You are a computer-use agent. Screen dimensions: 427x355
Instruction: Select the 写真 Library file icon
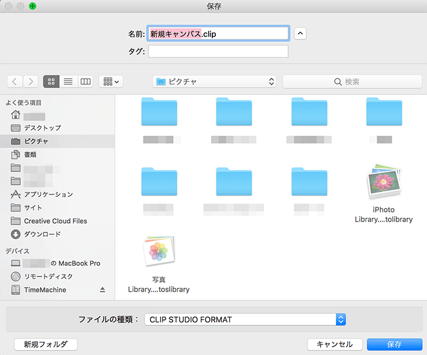tap(159, 252)
